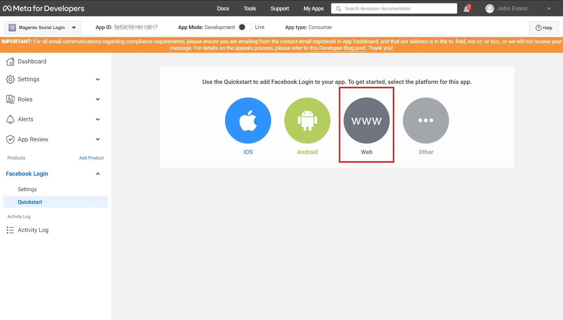Click the Roles sidebar icon
563x320 pixels.
coord(10,99)
